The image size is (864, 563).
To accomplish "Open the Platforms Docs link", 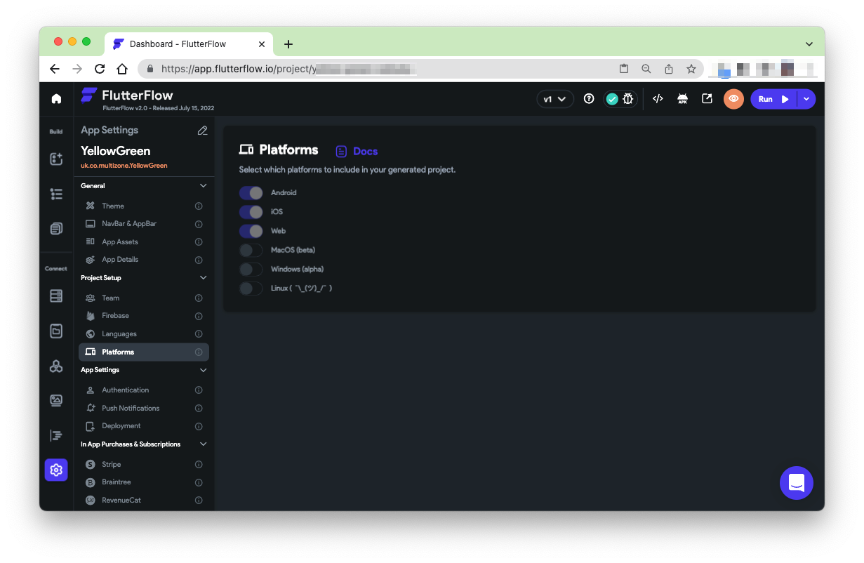I will (357, 152).
